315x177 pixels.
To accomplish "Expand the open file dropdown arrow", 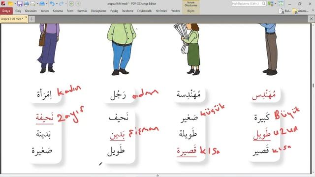I will [15, 3].
